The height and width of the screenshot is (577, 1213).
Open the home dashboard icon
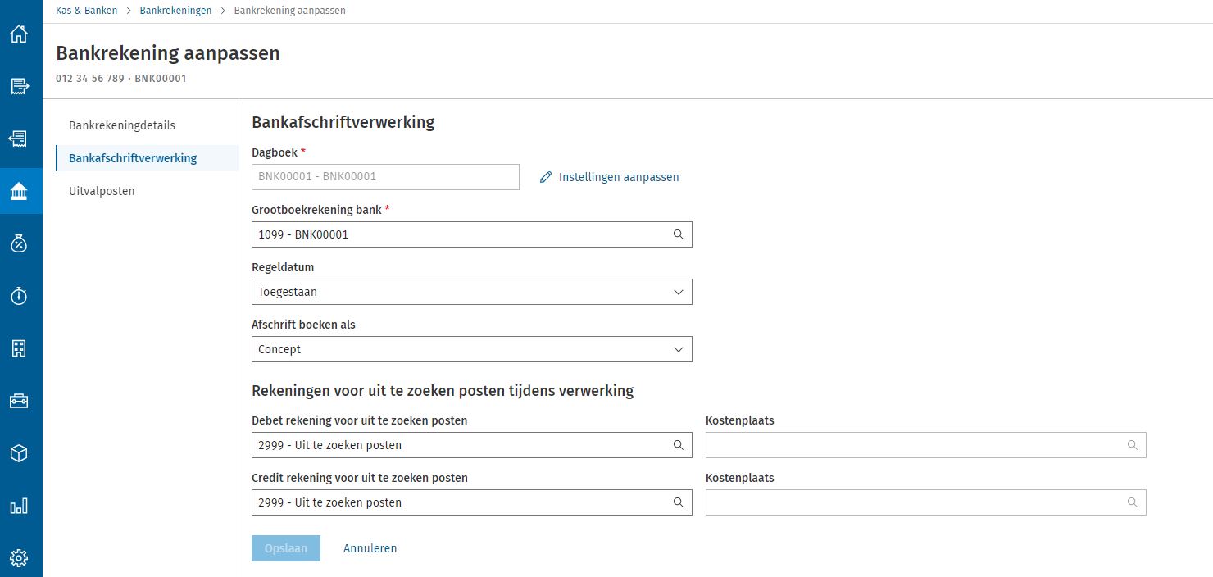click(x=20, y=34)
